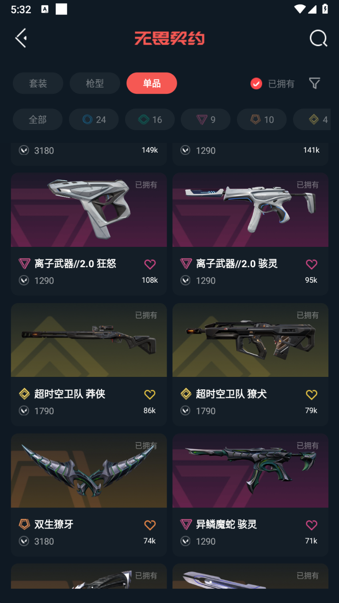Switch to the 套装 tab

38,83
